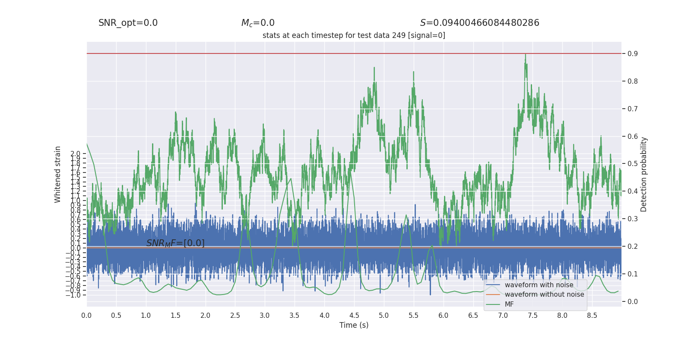
Task: Click the 5.0 tick on the time axis
Action: click(x=384, y=316)
